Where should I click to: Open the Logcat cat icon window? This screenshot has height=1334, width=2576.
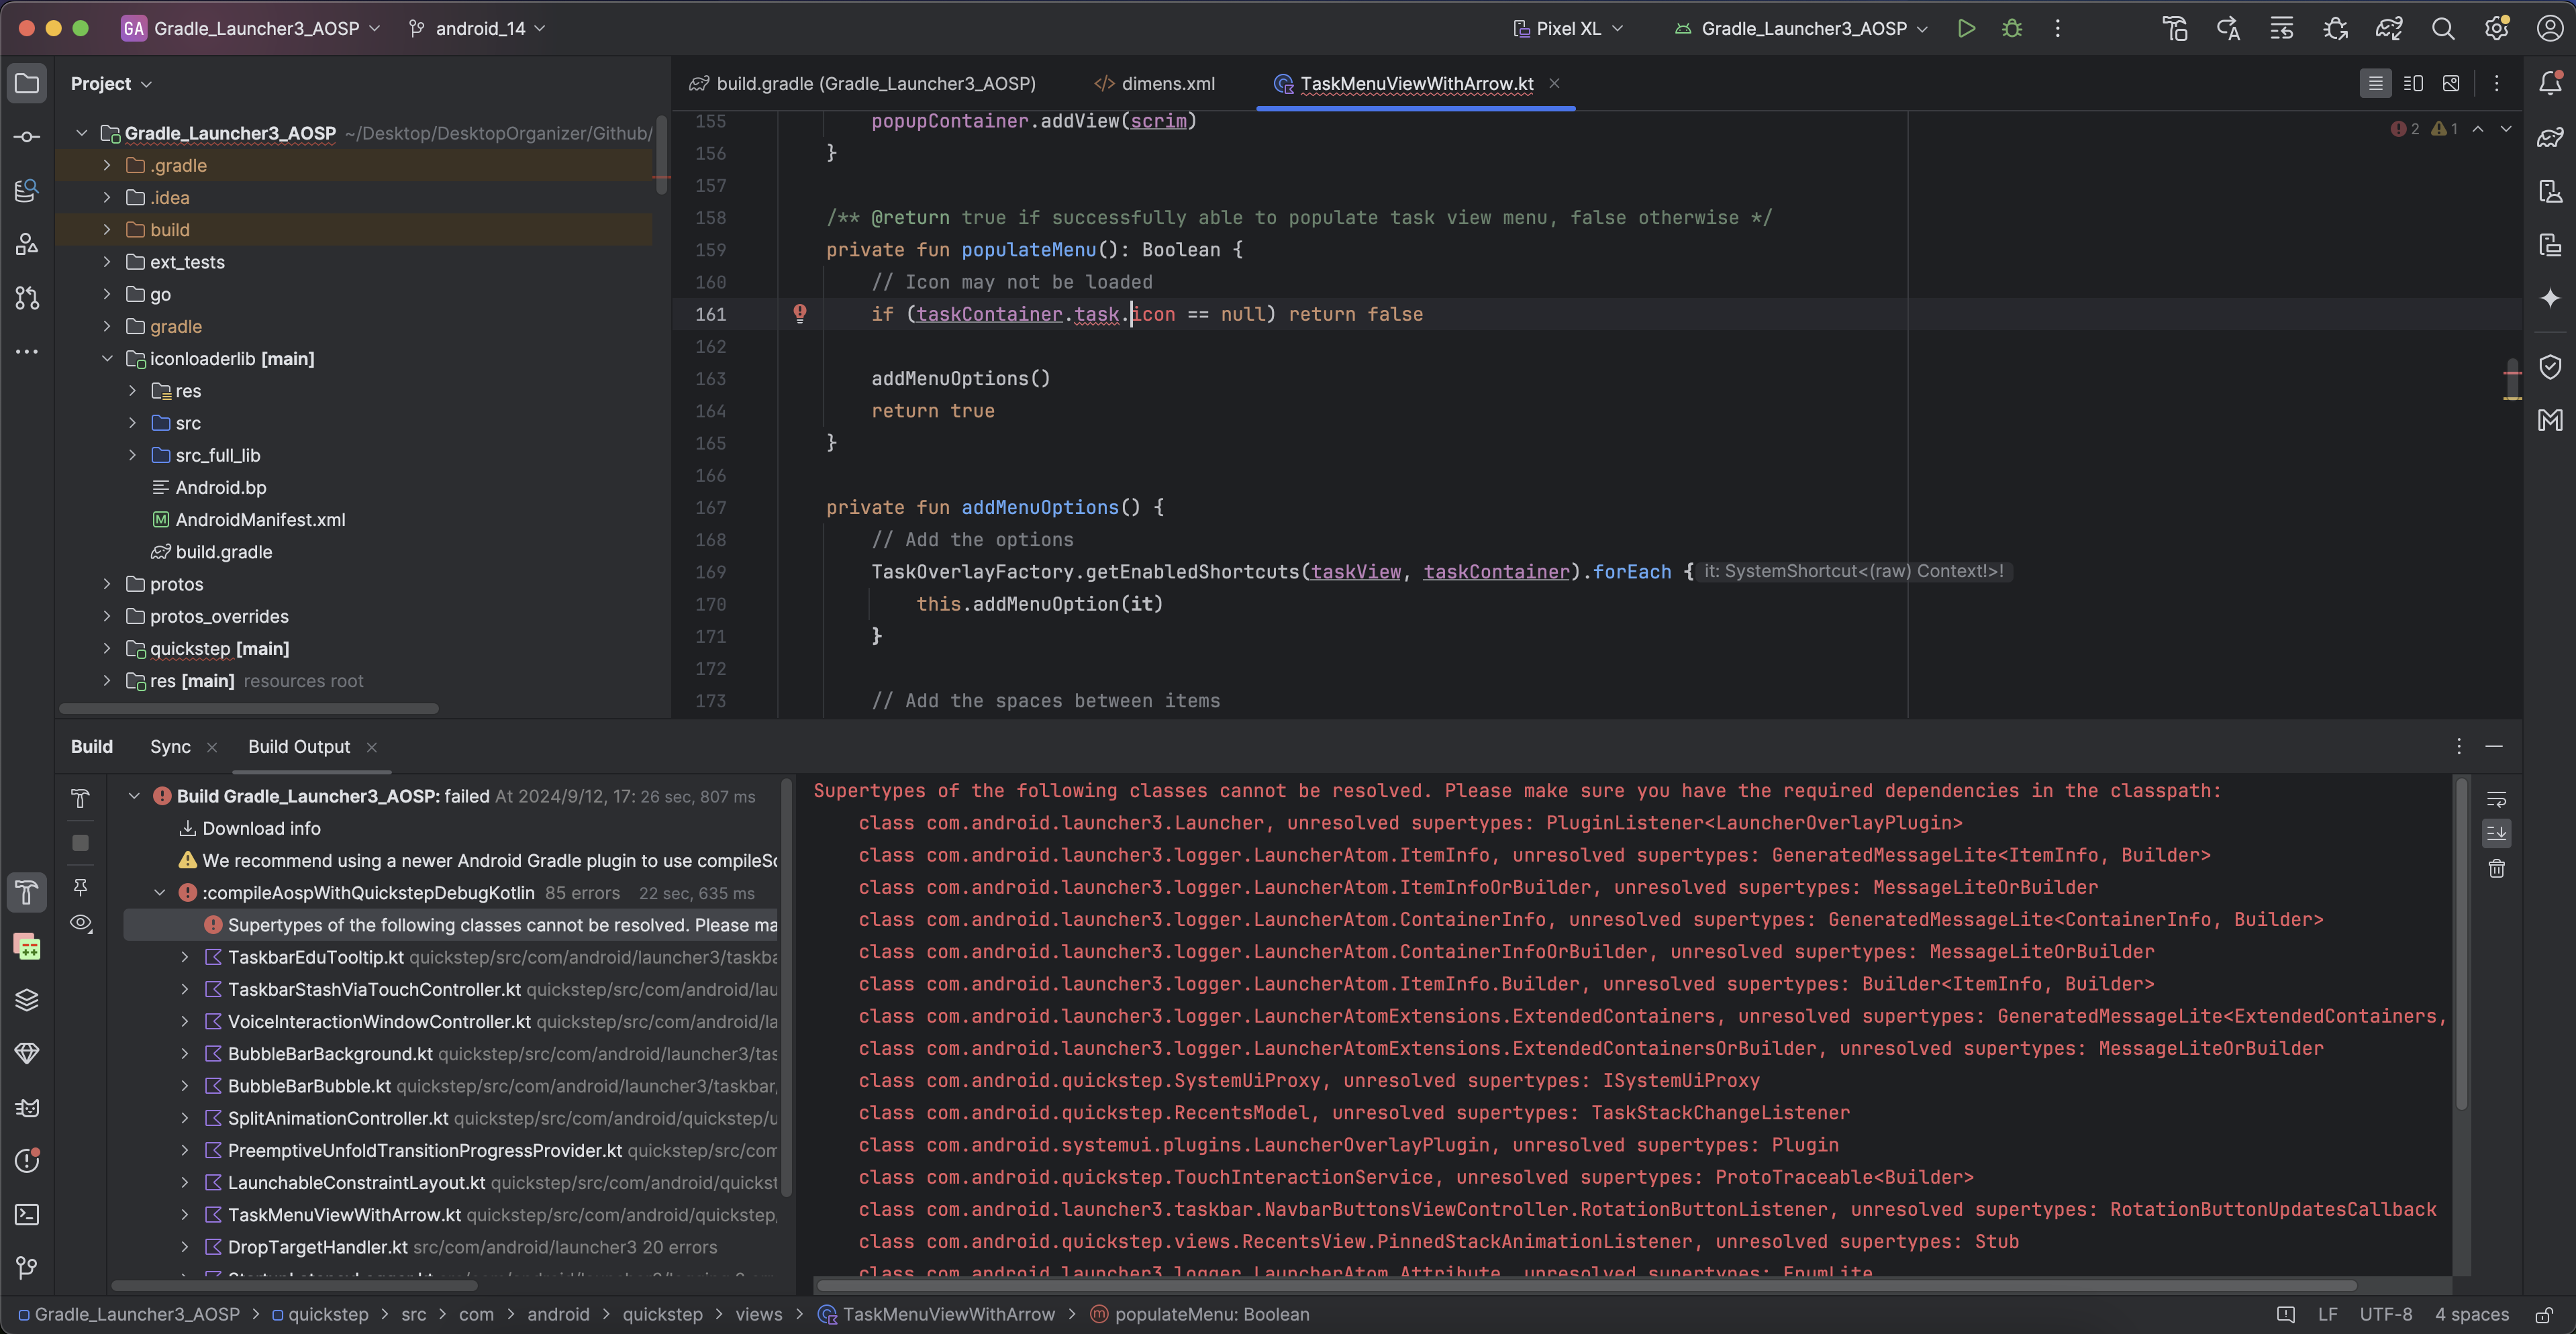coord(27,1107)
